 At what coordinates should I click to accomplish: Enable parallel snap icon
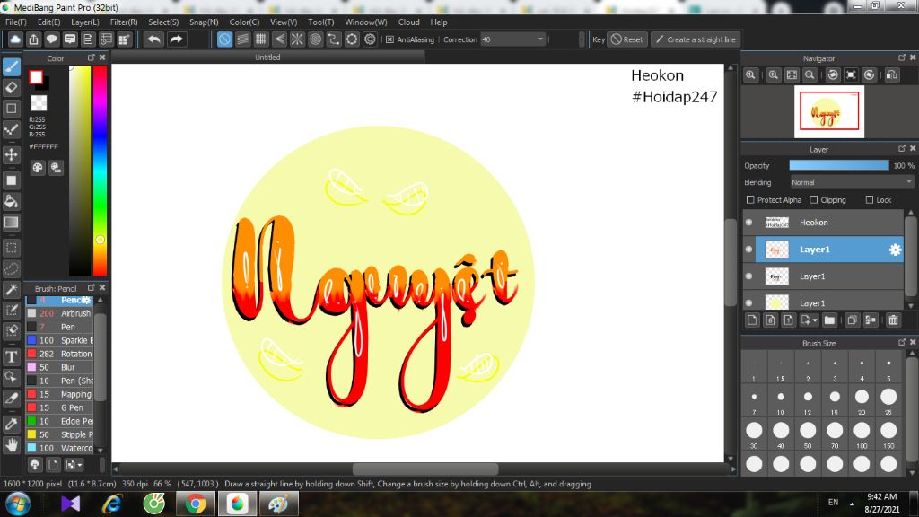click(x=242, y=39)
